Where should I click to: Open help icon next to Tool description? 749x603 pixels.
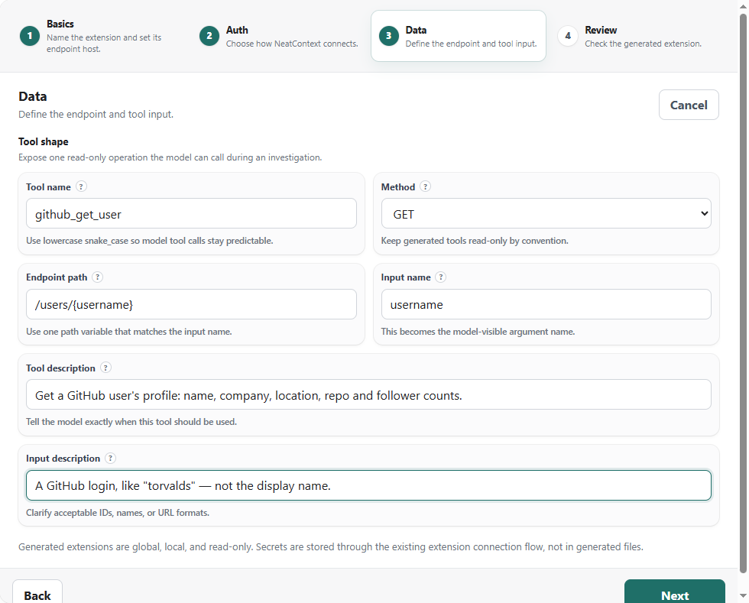click(105, 368)
